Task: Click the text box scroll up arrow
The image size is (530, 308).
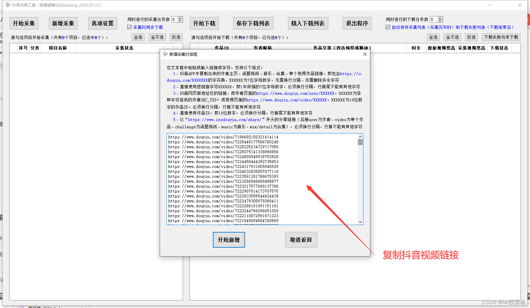Action: pyautogui.click(x=360, y=136)
